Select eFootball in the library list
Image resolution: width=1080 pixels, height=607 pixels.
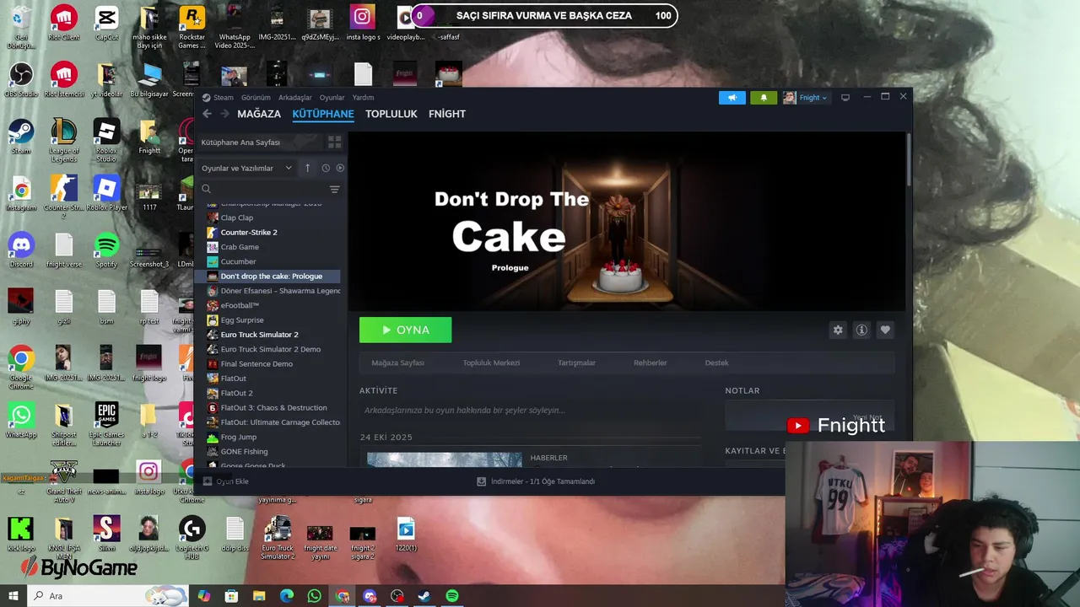tap(240, 305)
